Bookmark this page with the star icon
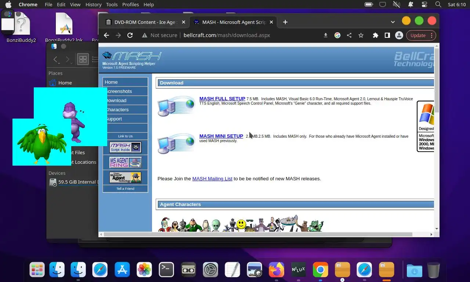Viewport: 470px width, 282px height. pyautogui.click(x=361, y=35)
